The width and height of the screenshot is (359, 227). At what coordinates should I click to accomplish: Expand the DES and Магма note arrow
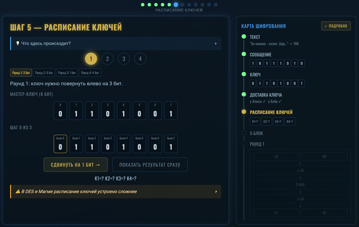coord(216,192)
